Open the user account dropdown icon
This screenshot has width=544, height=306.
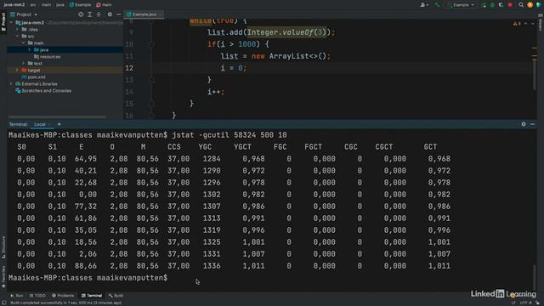point(424,5)
